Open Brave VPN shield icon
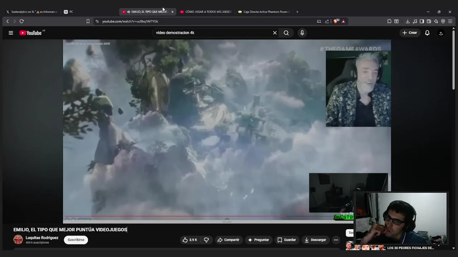458x257 pixels. tap(443, 21)
